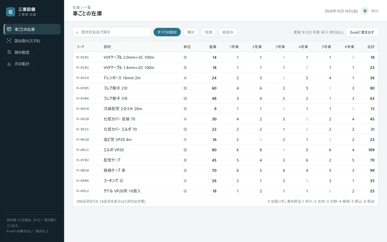Open 車ごとの在庫 in the sidebar
387x242 pixels.
pos(32,29)
